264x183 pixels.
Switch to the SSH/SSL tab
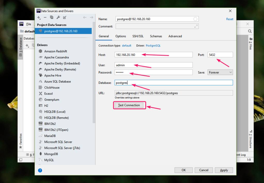(138, 36)
